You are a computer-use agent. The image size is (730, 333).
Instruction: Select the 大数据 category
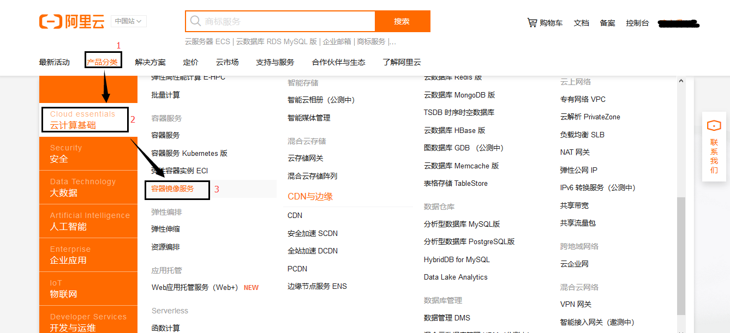[88, 187]
